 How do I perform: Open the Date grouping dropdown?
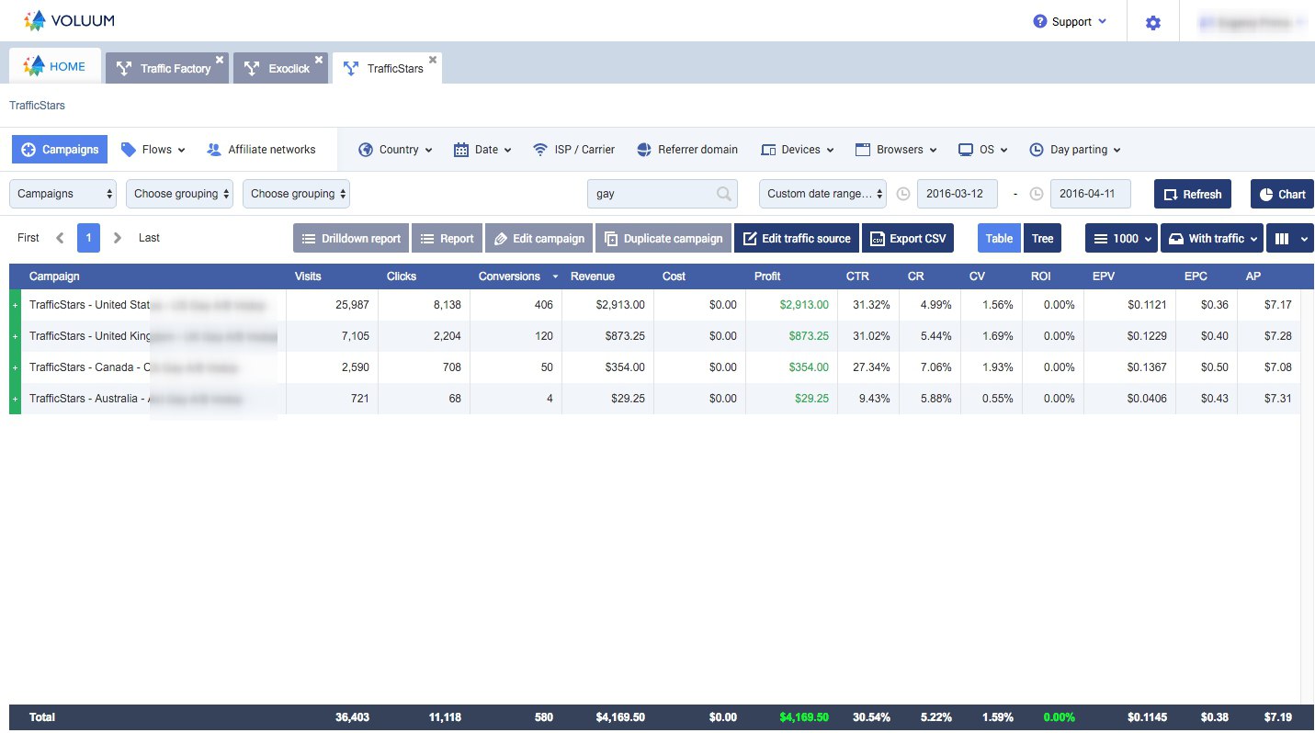tap(482, 150)
